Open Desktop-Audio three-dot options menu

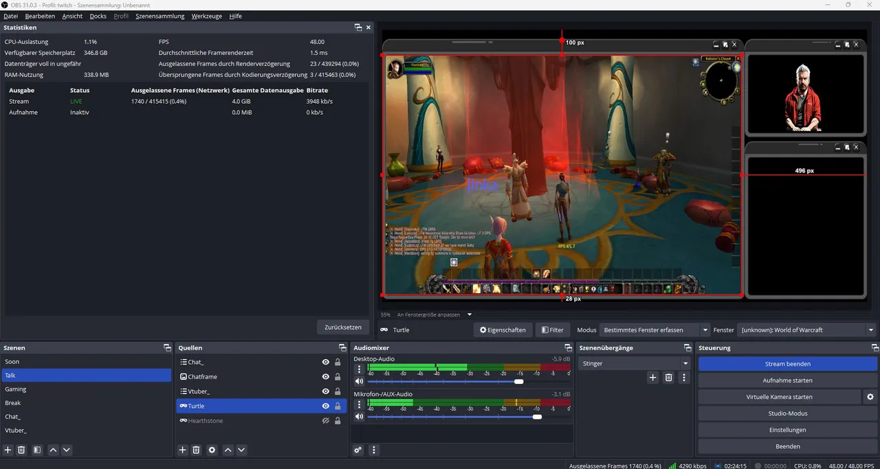[359, 369]
